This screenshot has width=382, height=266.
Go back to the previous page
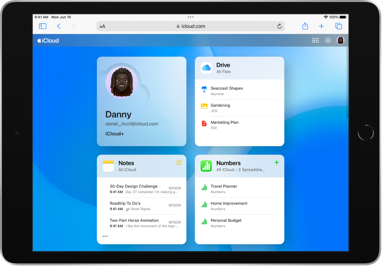tap(59, 26)
